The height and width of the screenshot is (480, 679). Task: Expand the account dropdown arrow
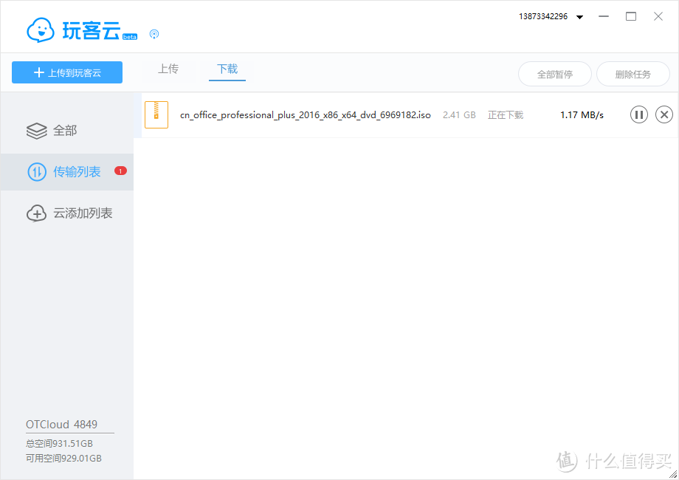pyautogui.click(x=579, y=17)
